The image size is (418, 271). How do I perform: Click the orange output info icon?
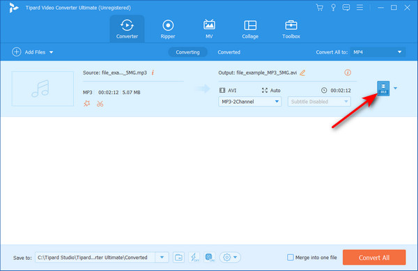(x=348, y=72)
